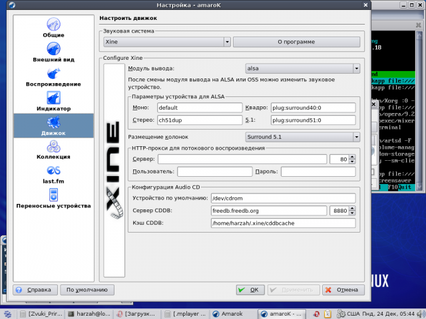The image size is (426, 319).
Task: Click the terminal window scrollbar
Action: (x=419, y=110)
